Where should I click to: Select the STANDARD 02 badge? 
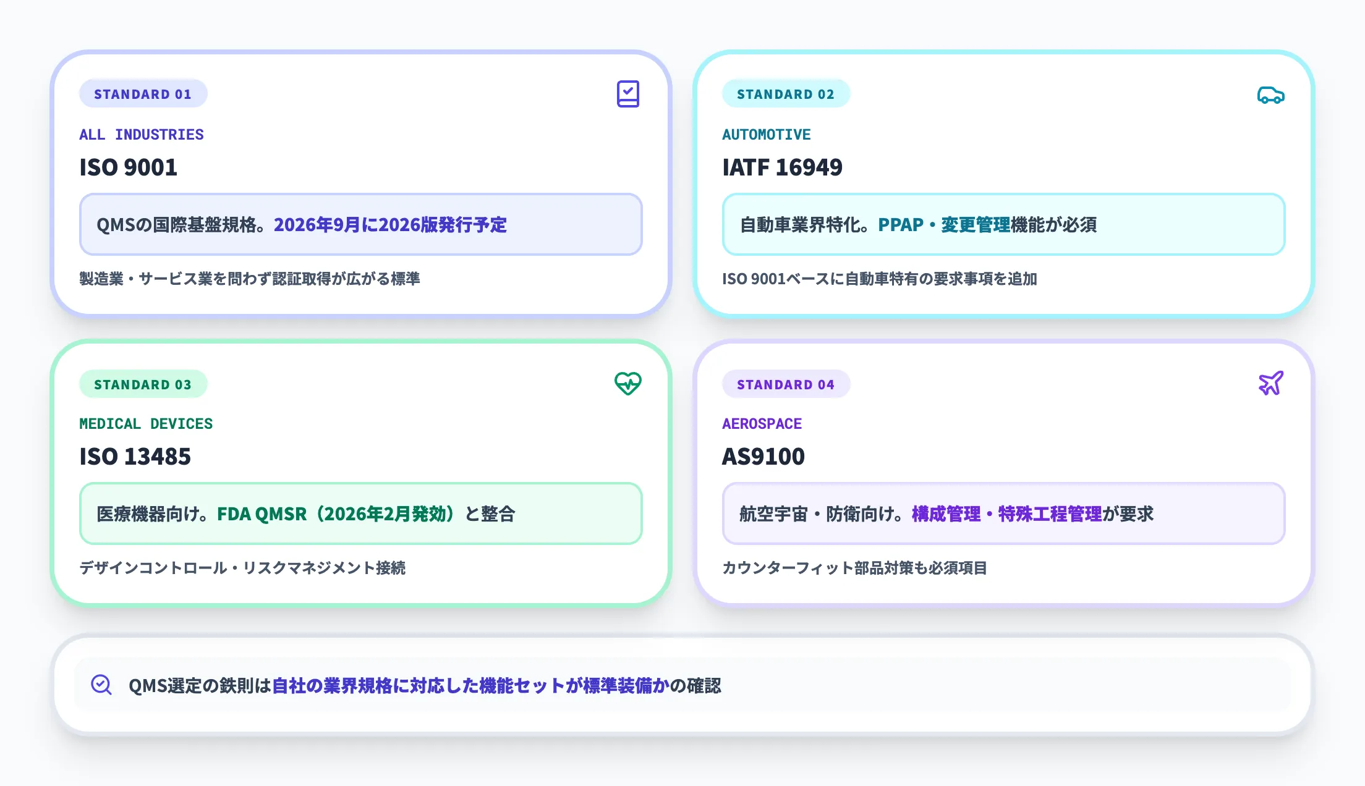point(785,94)
